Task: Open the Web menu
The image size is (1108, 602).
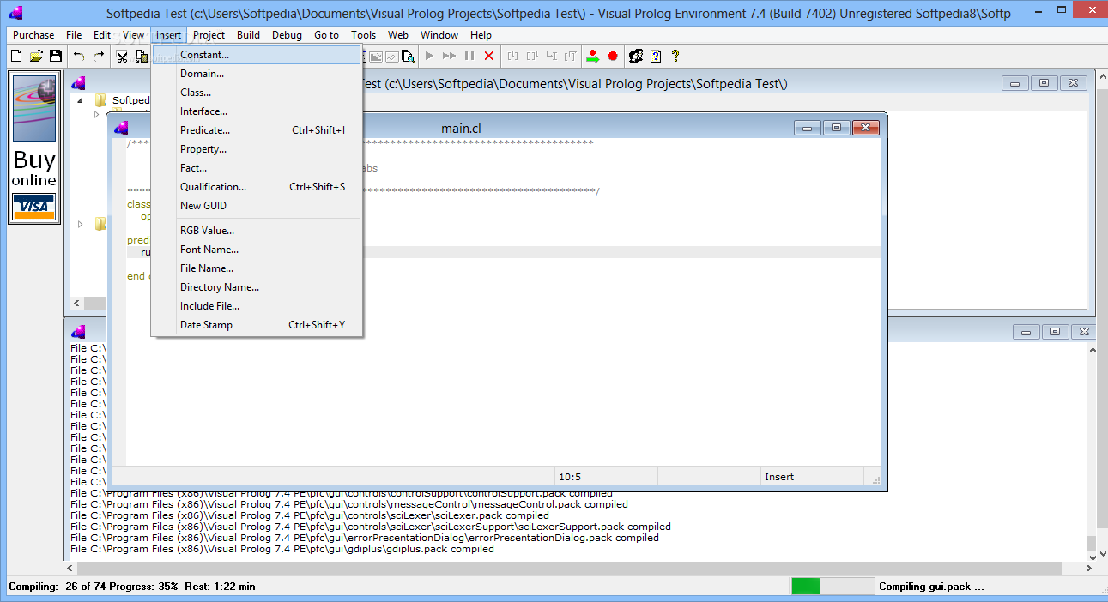Action: (x=398, y=35)
